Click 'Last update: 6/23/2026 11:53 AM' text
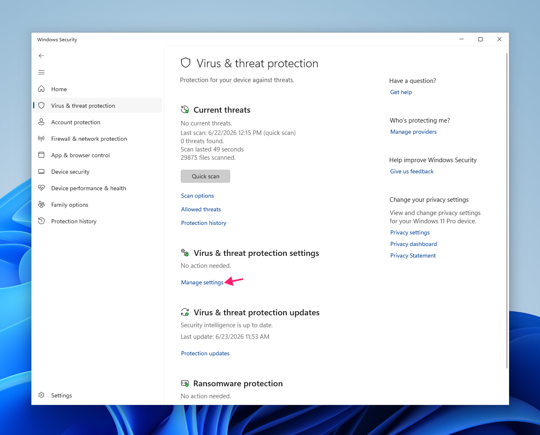The image size is (540, 435). pyautogui.click(x=225, y=337)
